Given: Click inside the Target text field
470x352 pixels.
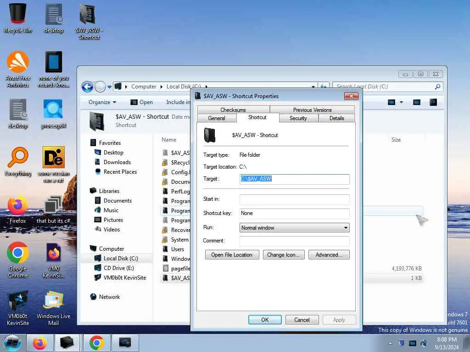Looking at the screenshot, I should click(294, 179).
